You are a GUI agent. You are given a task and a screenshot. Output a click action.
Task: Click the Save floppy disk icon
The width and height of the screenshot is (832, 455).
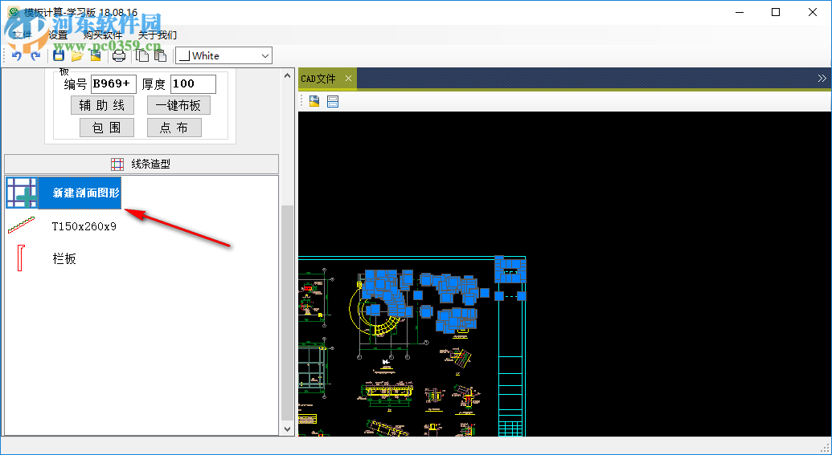[x=59, y=55]
